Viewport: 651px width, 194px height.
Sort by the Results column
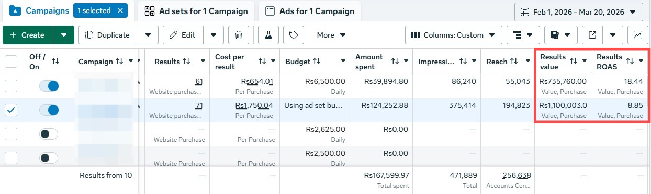[186, 62]
